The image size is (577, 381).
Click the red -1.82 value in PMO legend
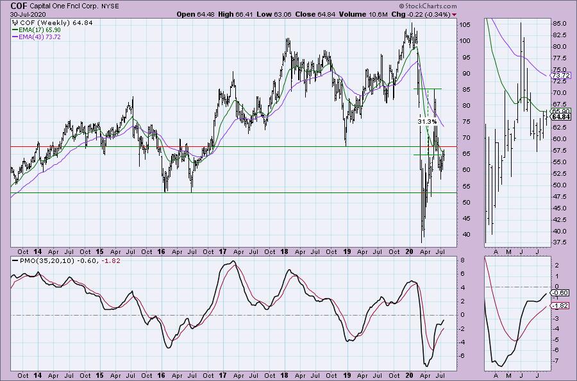(112, 260)
